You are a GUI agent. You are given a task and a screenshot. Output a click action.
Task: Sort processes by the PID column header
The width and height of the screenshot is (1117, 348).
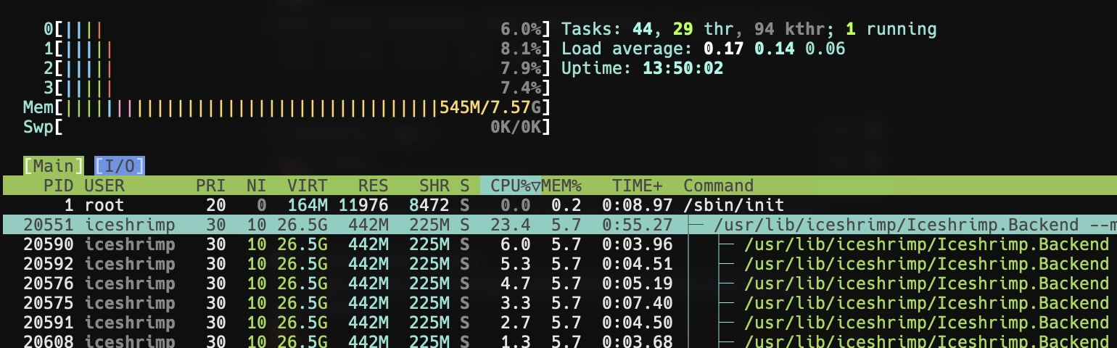pos(59,186)
